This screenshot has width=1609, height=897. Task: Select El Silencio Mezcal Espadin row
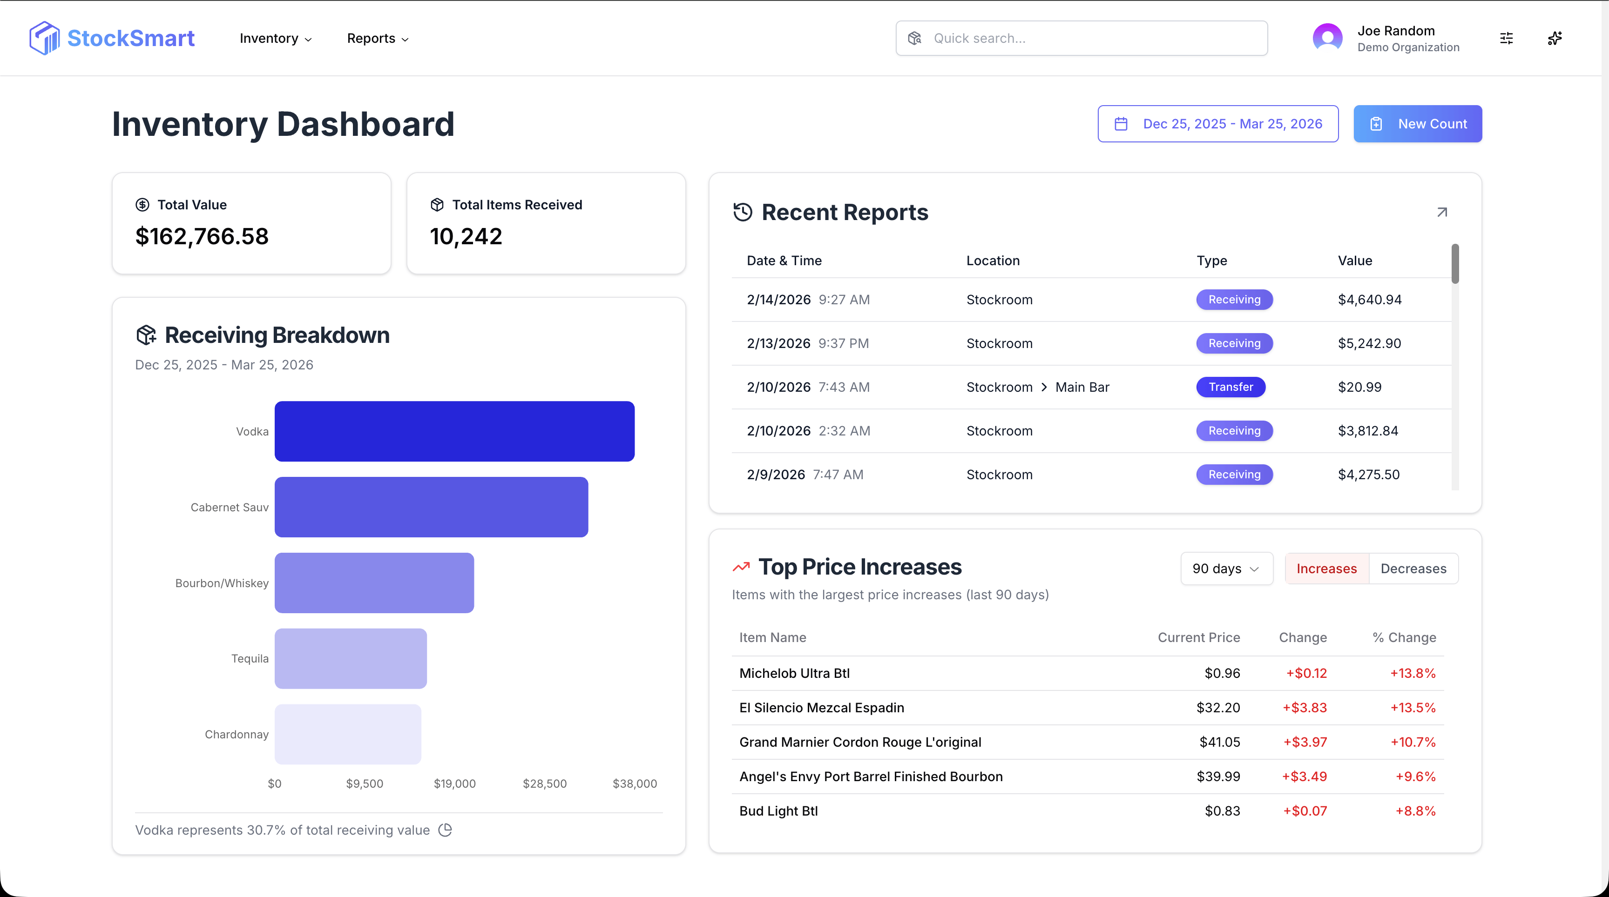click(1088, 707)
